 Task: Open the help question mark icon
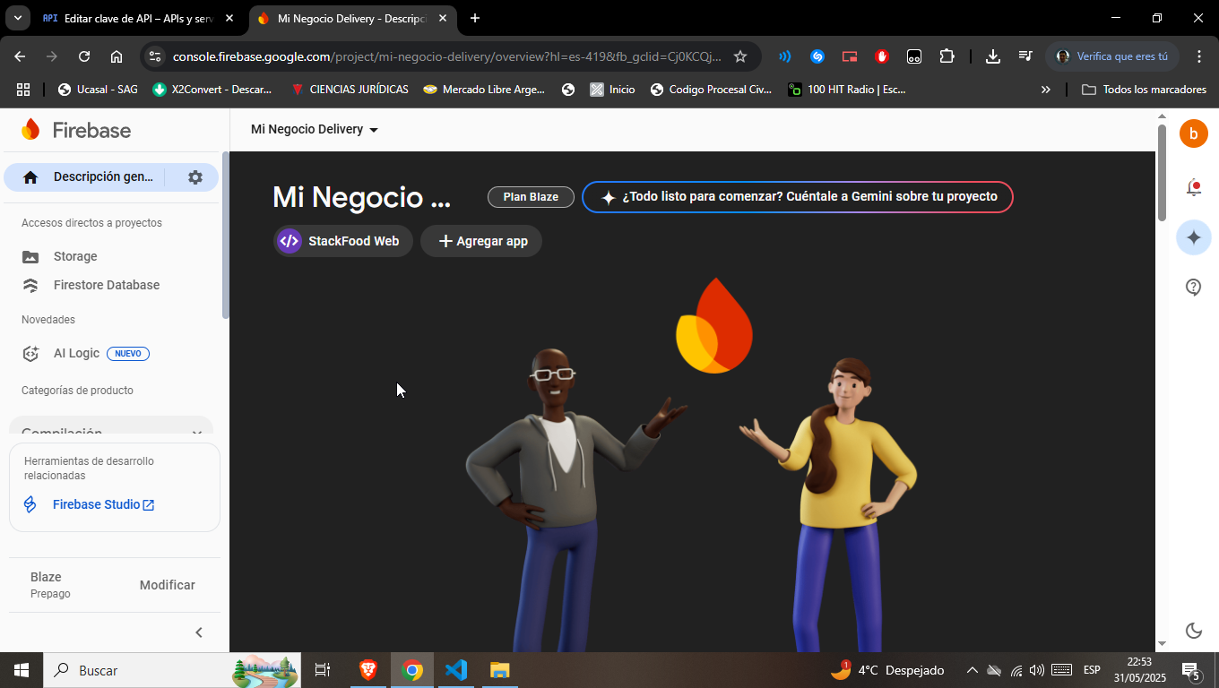(x=1193, y=287)
